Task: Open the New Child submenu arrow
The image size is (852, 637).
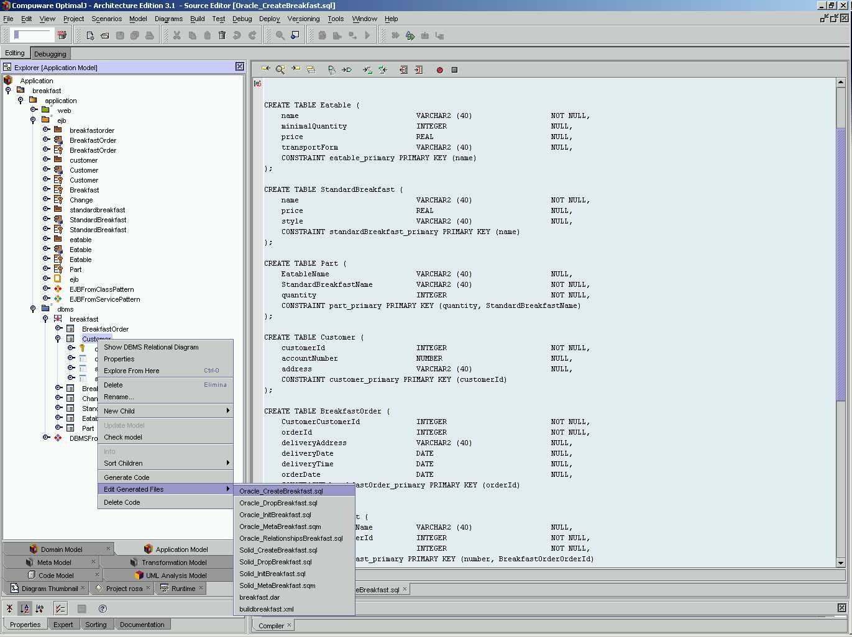Action: pos(228,411)
